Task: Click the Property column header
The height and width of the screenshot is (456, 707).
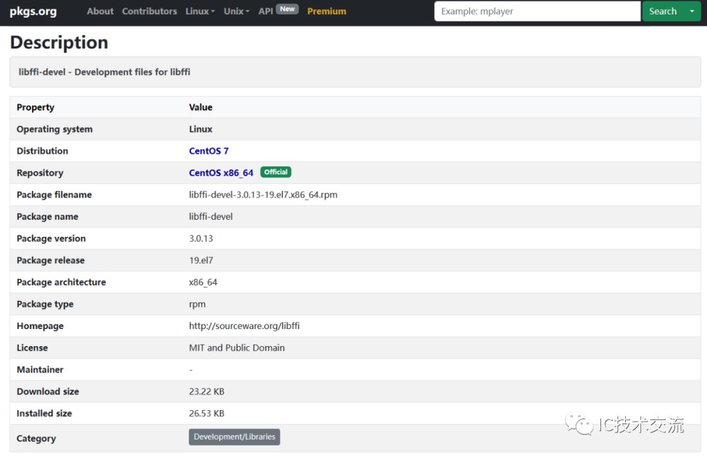Action: [x=35, y=107]
